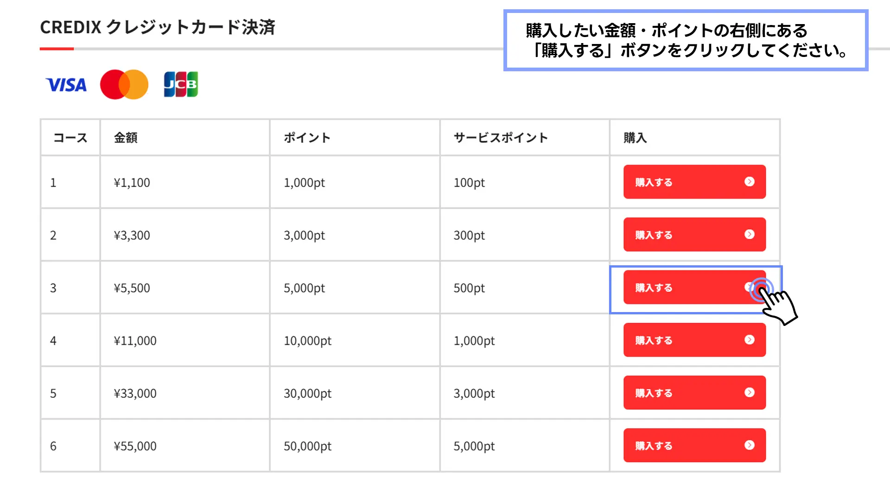Click the arrow icon on the ¥11,000 purchase button
Image resolution: width=890 pixels, height=500 pixels.
pos(750,340)
